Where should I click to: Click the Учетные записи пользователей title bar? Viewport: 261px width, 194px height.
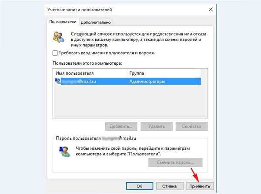click(127, 10)
